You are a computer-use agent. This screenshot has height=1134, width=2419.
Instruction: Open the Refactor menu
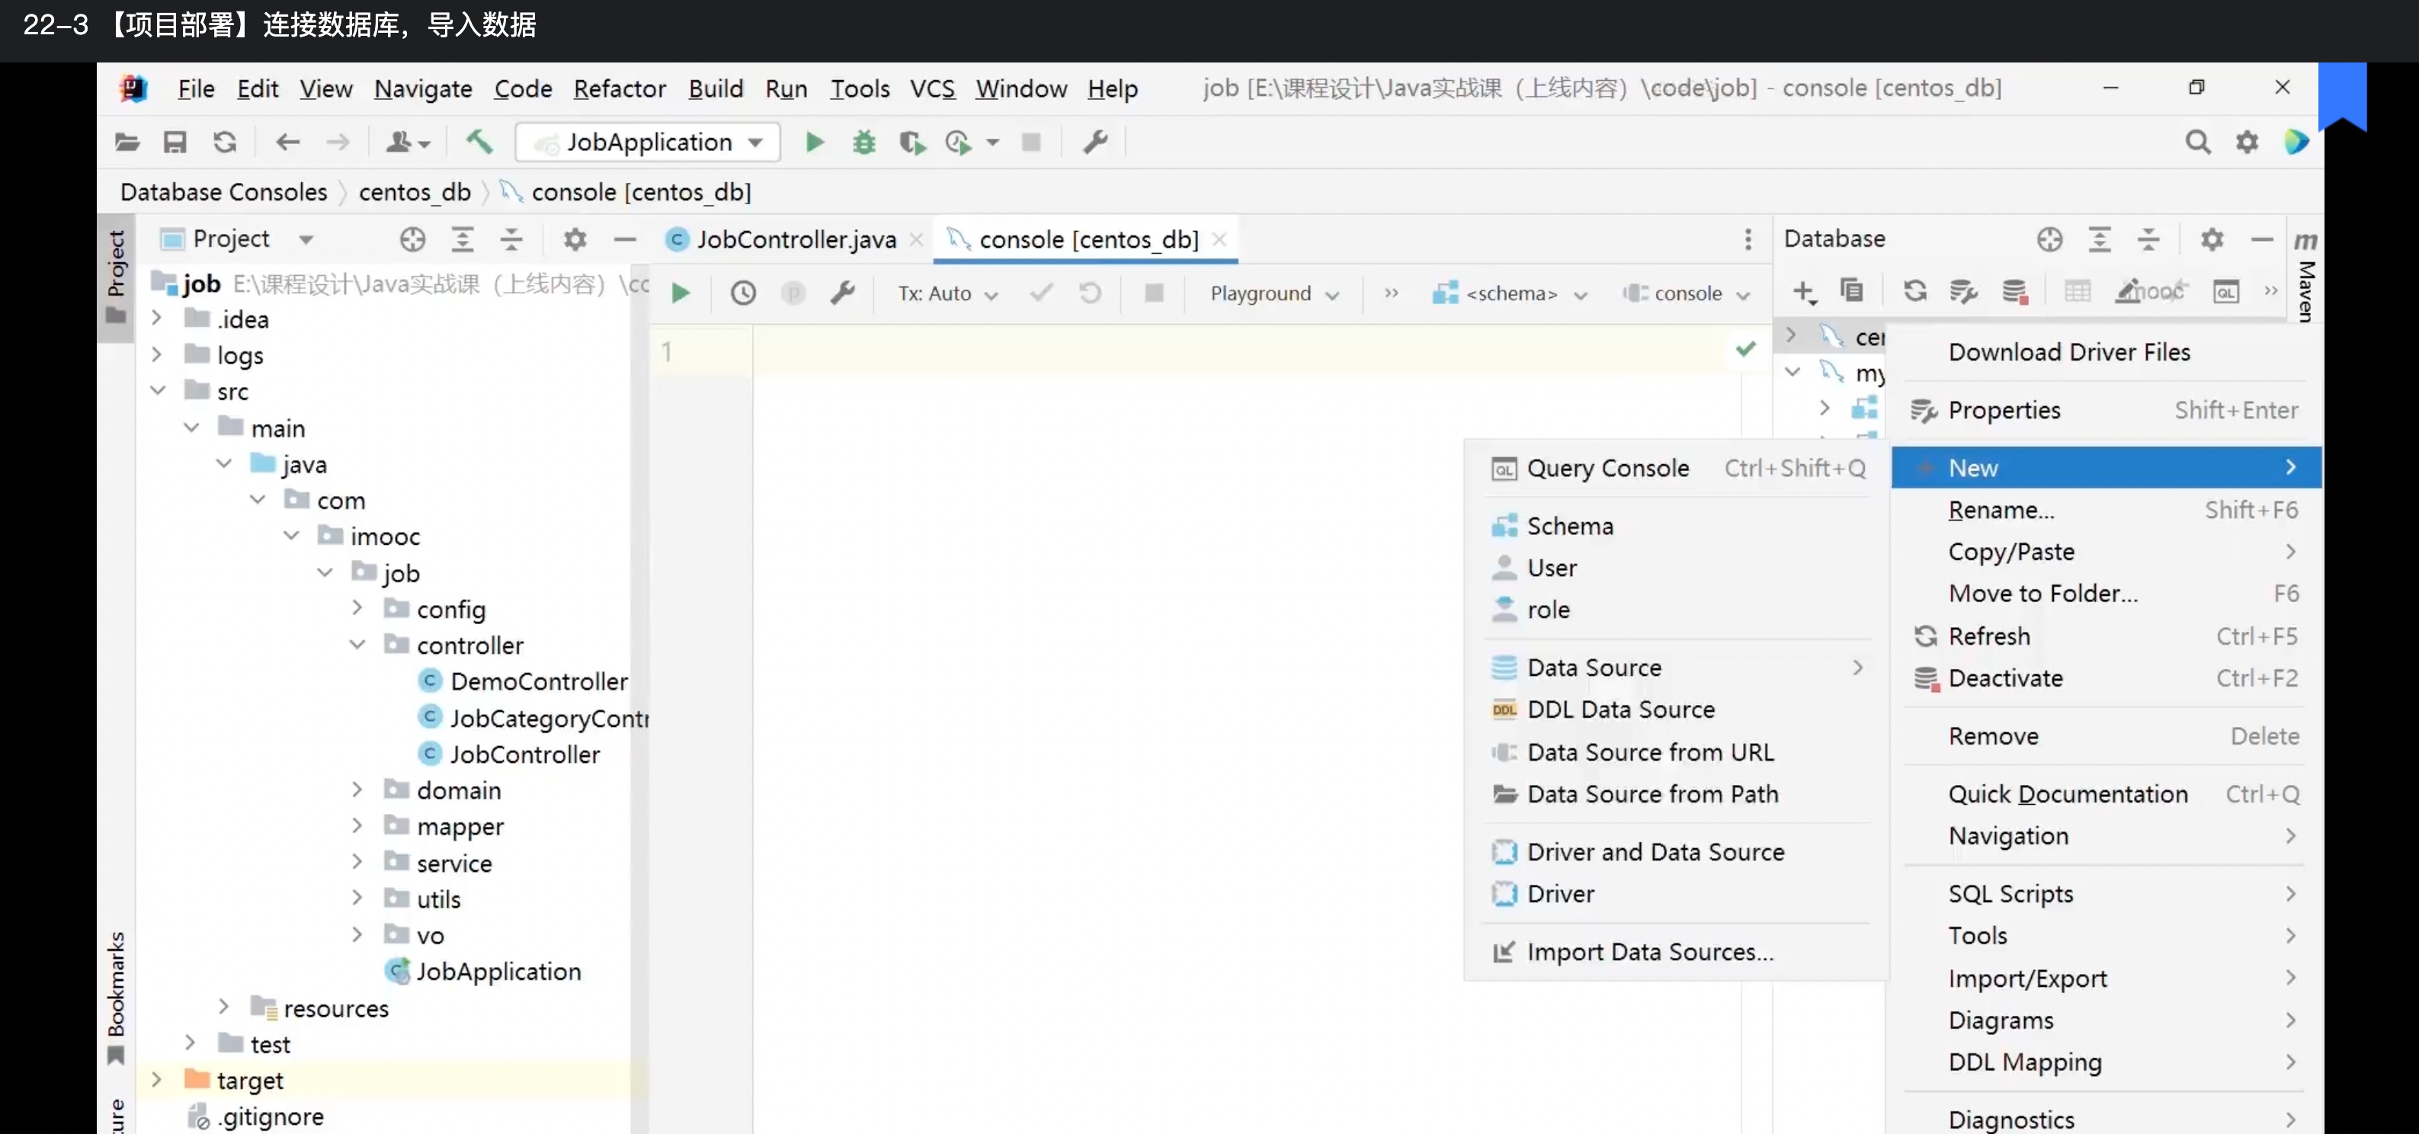(x=620, y=88)
